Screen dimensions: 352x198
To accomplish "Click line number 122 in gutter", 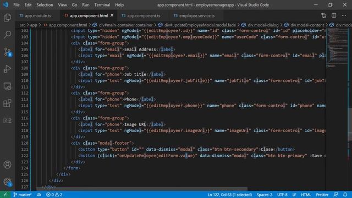I will click(24, 156).
